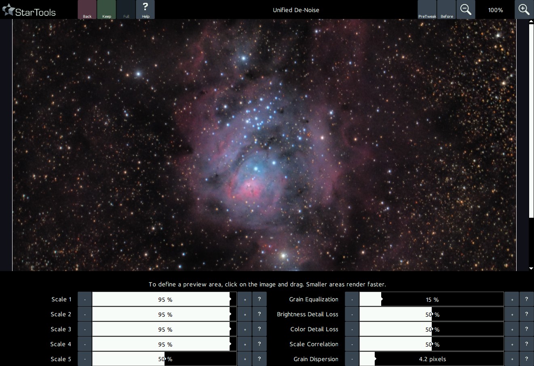Click the zoom out magnifier icon

point(466,10)
